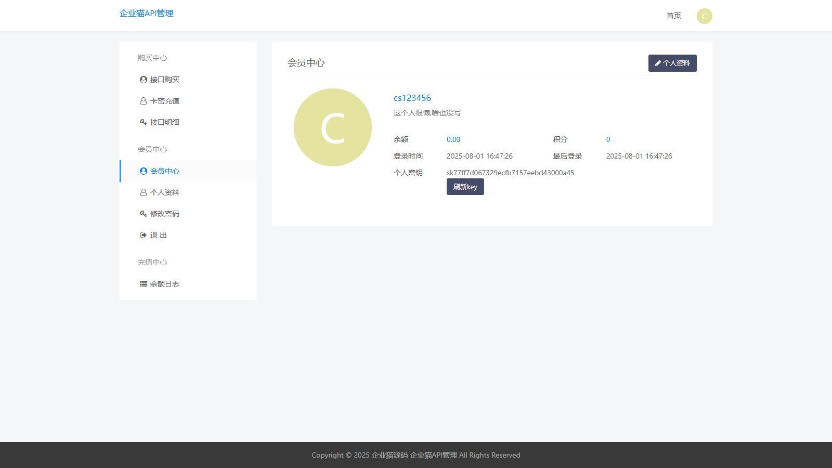Click the user icon beside 会员中心 sidebar item

click(x=143, y=171)
